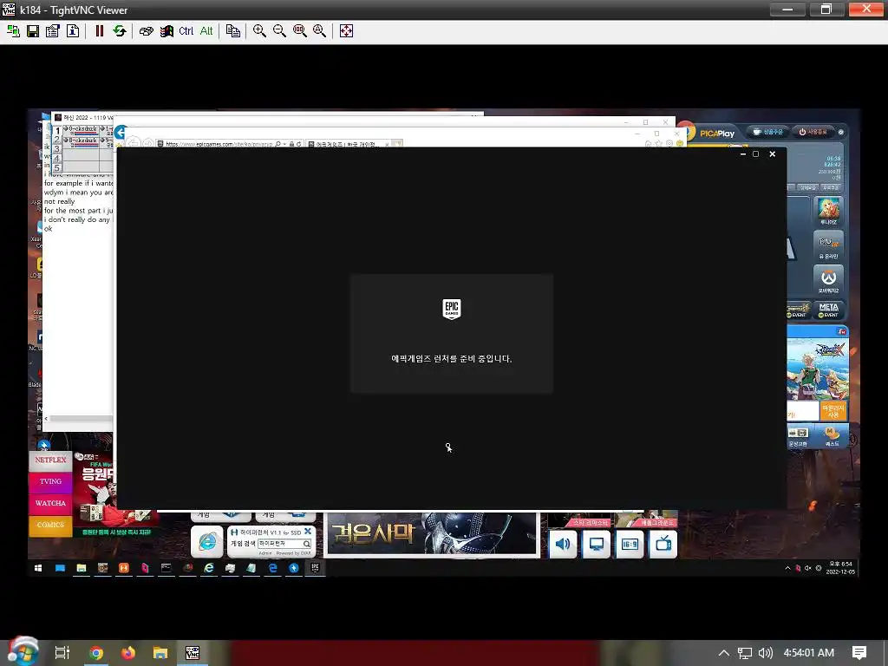Viewport: 888px width, 666px height.
Task: Open remote taskbar File Explorer icon
Action: (x=82, y=568)
